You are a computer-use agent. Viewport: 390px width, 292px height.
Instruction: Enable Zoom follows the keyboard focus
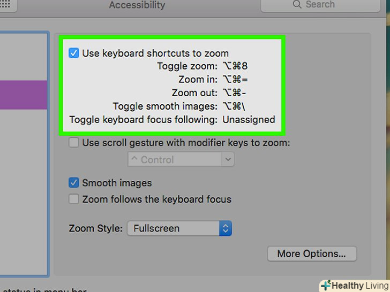(x=74, y=199)
